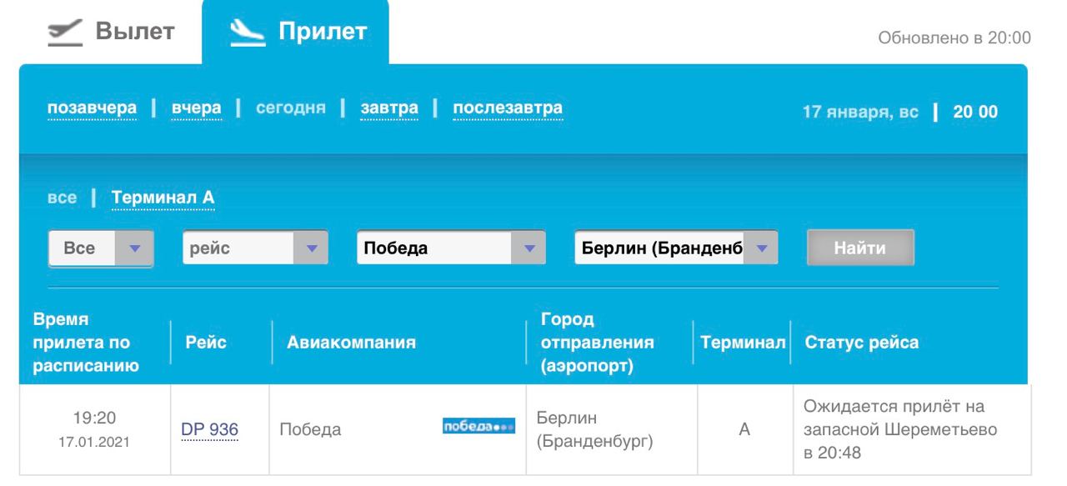1067x486 pixels.
Task: Click the 17 января, вс date text
Action: (860, 112)
